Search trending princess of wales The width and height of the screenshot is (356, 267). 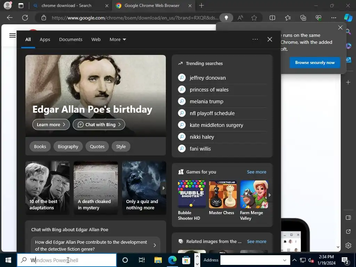pyautogui.click(x=222, y=90)
